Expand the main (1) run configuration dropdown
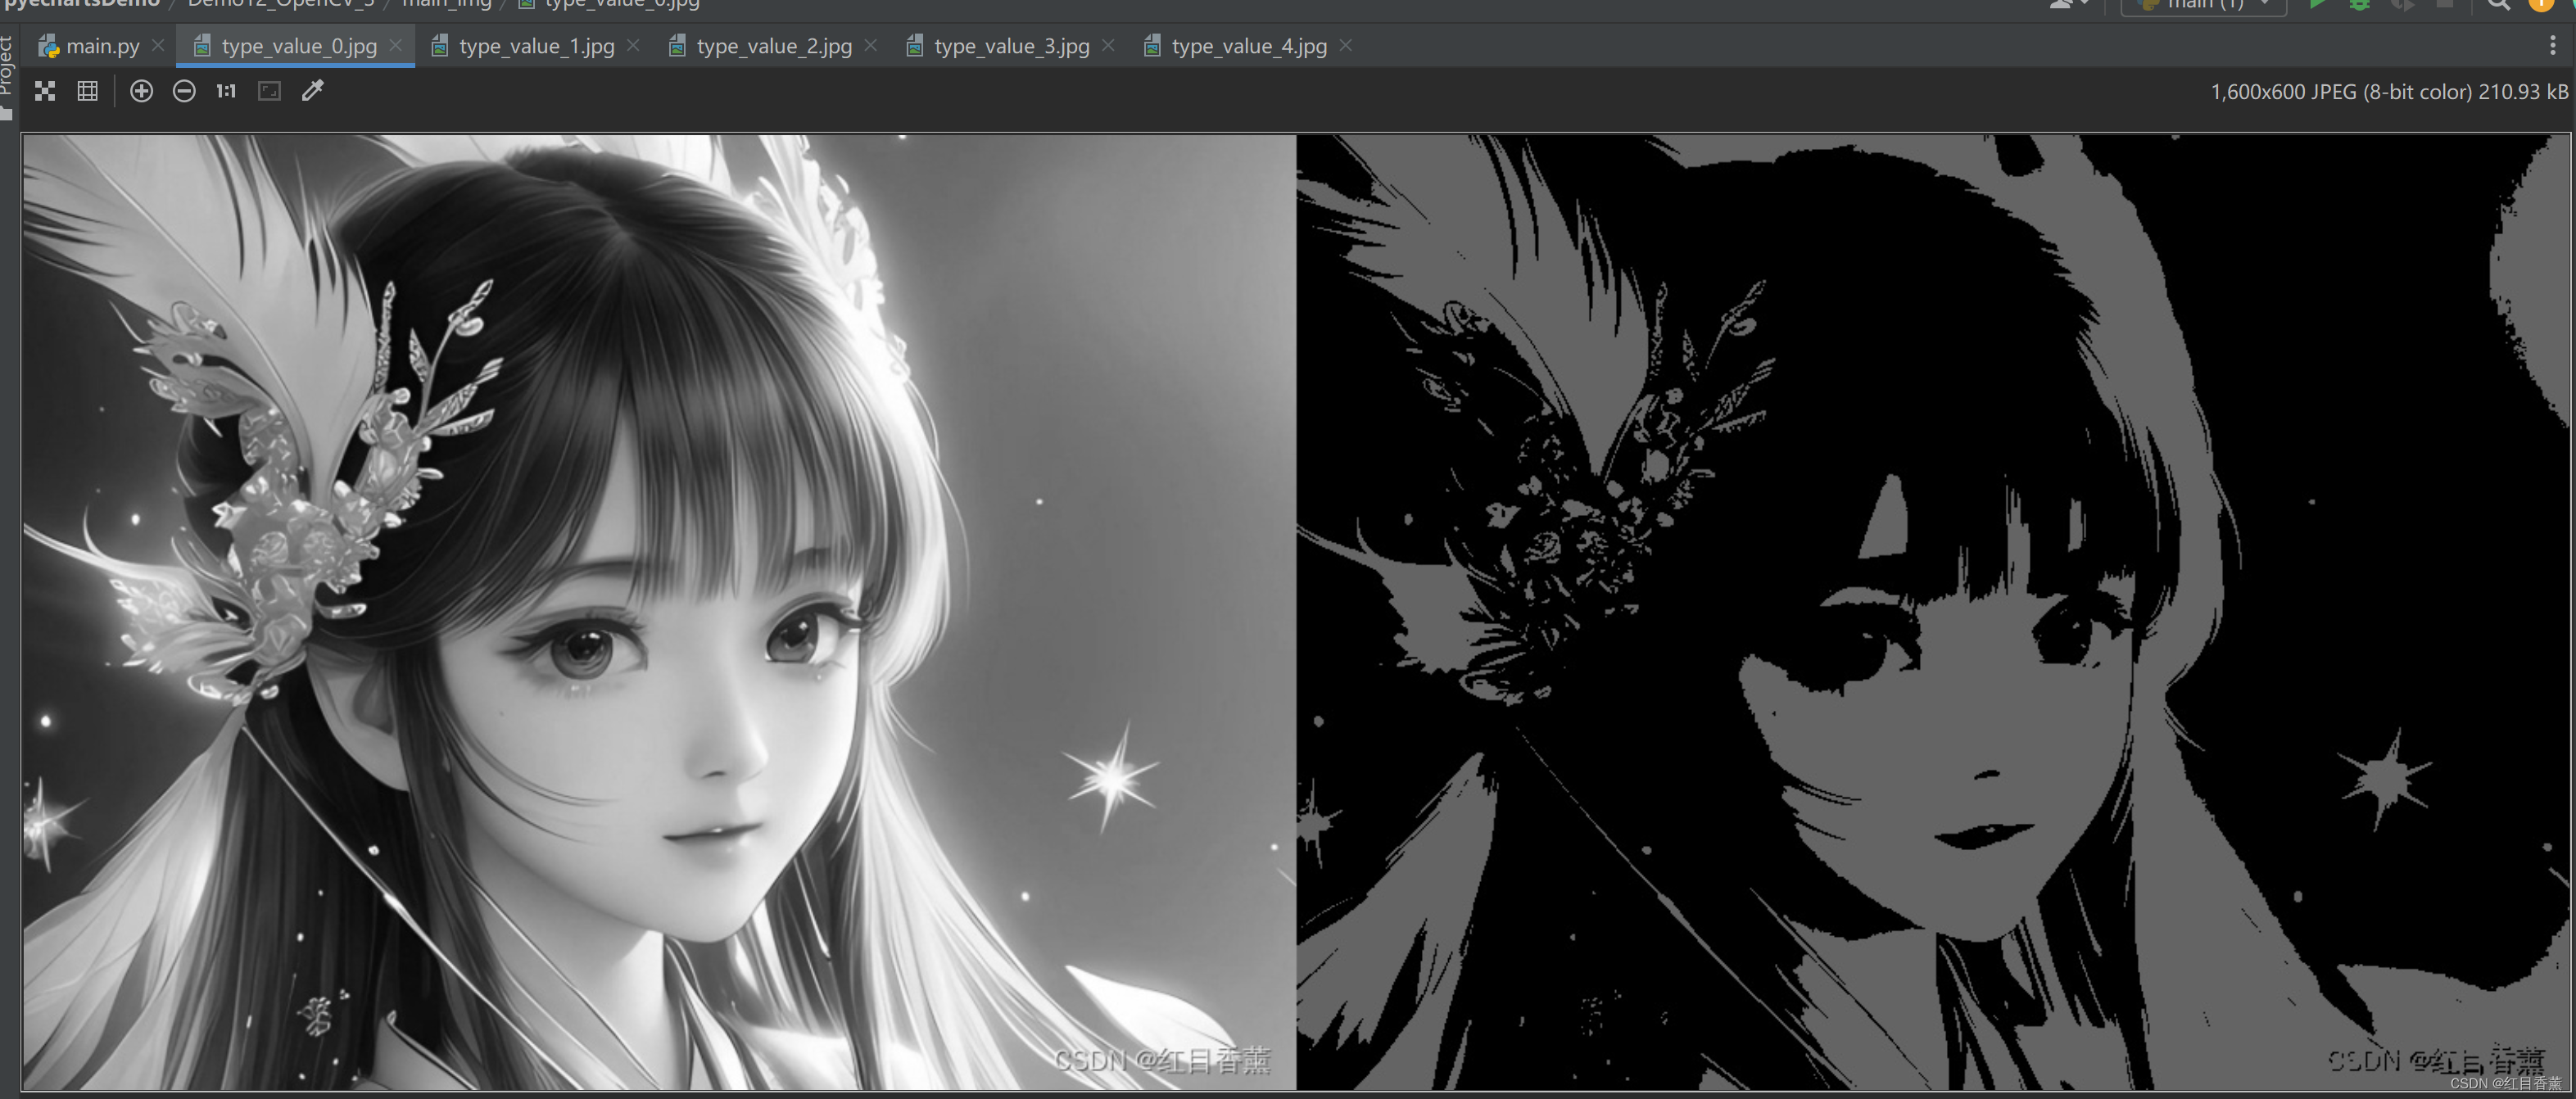This screenshot has width=2576, height=1099. click(x=2204, y=5)
